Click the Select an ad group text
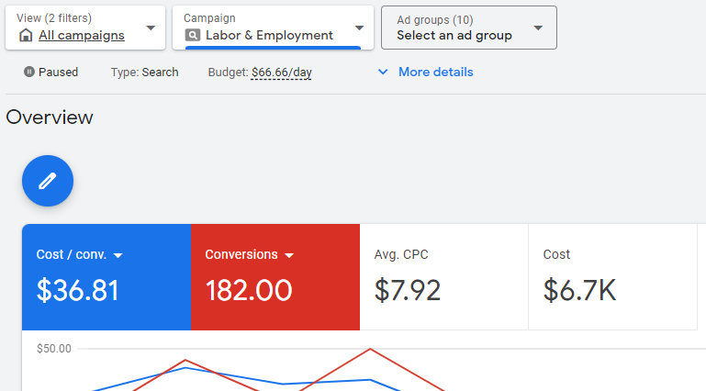 coord(454,35)
